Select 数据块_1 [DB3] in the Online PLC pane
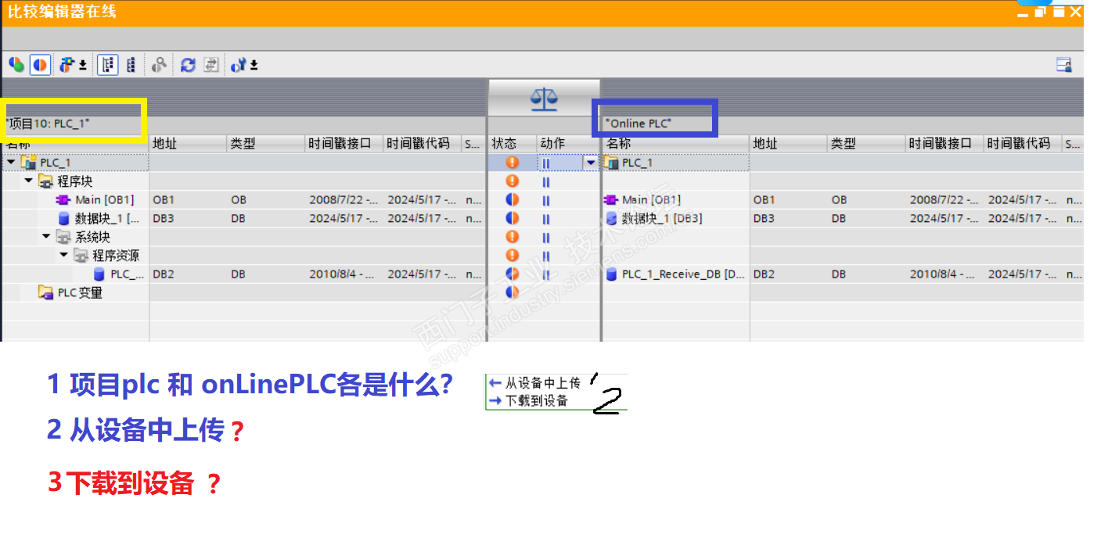 pos(661,218)
